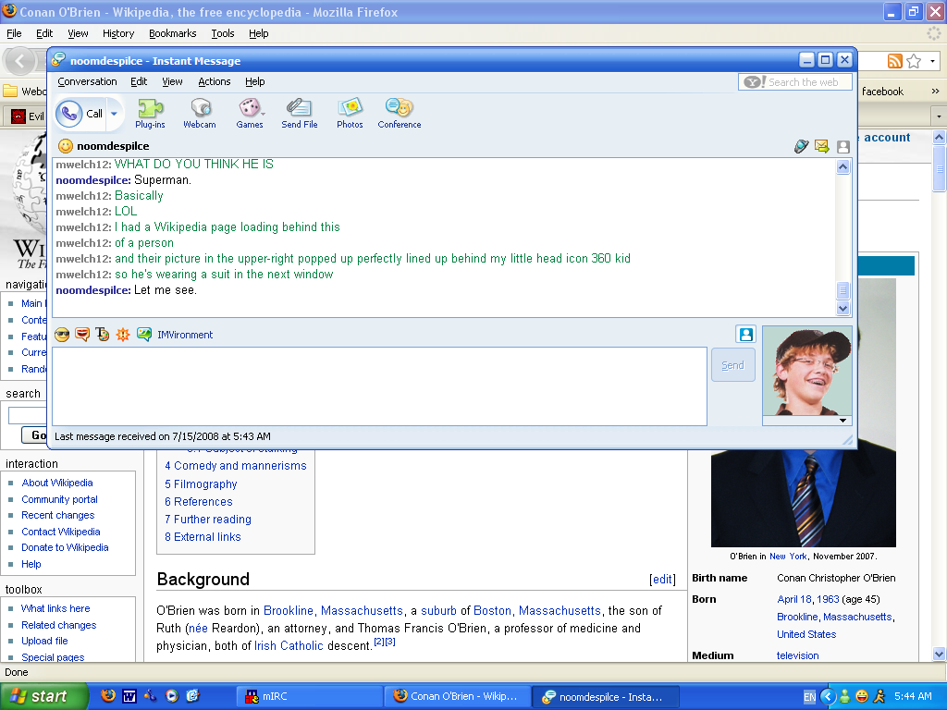Expand hidden tray icons arrow
The height and width of the screenshot is (710, 947).
(x=828, y=696)
